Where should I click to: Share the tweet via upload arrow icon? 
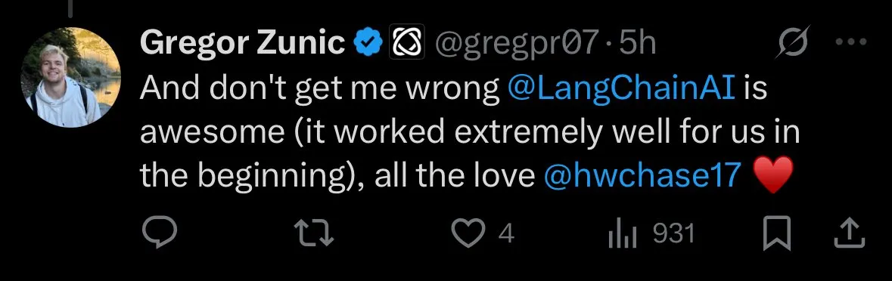(x=850, y=234)
